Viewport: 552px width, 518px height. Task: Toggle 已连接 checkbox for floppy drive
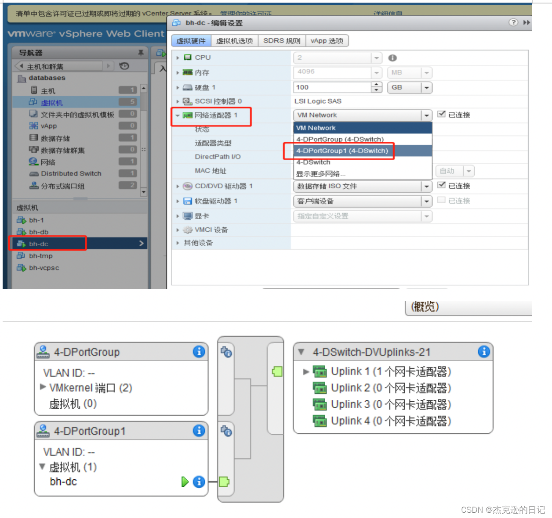(x=441, y=200)
